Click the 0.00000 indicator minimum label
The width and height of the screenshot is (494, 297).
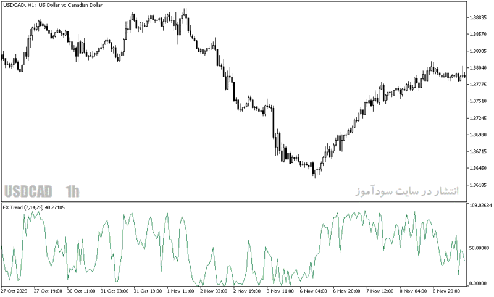(477, 283)
